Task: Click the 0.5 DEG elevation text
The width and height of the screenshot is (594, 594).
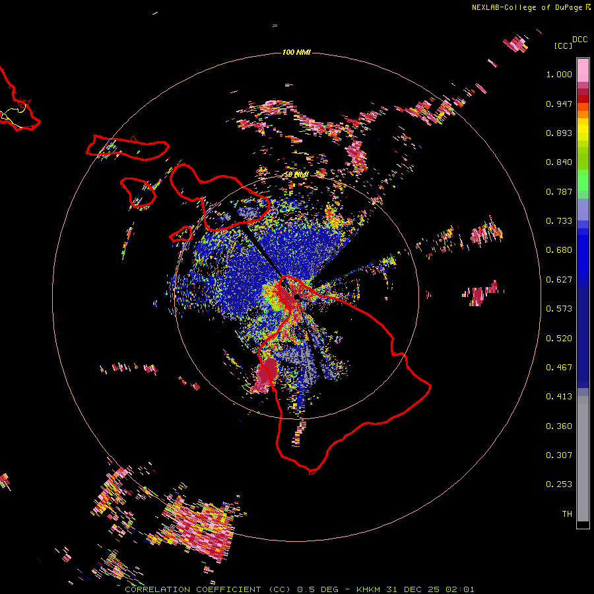Action: pos(317,589)
